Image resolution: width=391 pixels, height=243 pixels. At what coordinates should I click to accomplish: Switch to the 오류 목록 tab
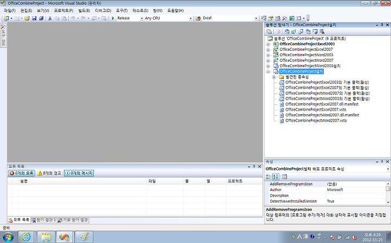tap(18, 220)
